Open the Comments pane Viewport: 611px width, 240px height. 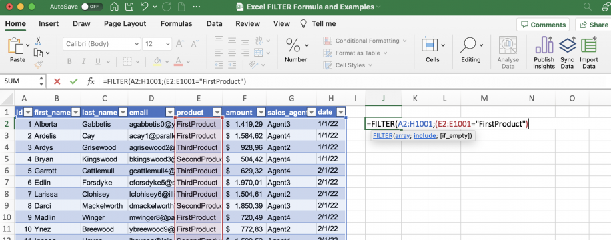tap(543, 25)
